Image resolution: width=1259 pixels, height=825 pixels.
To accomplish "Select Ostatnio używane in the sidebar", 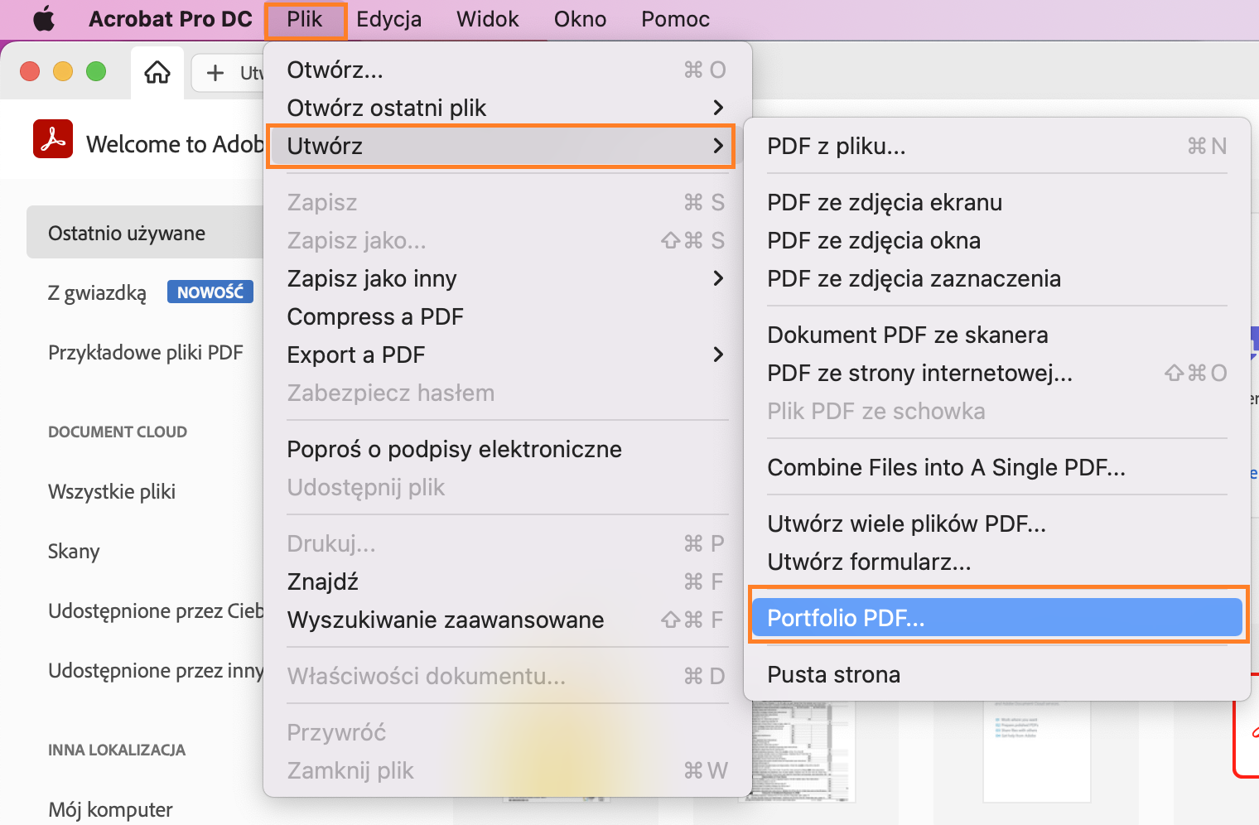I will coord(127,233).
